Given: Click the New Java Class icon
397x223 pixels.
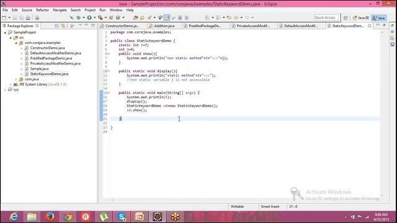Looking at the screenshot, I should click(x=118, y=18).
